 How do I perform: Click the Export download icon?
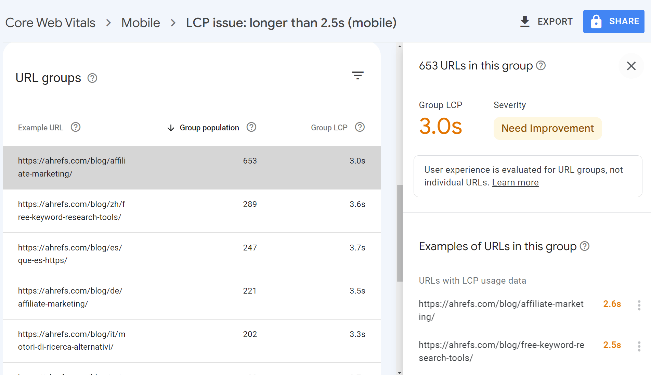(x=525, y=21)
